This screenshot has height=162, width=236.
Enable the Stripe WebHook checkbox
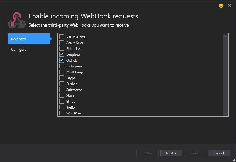(62, 102)
